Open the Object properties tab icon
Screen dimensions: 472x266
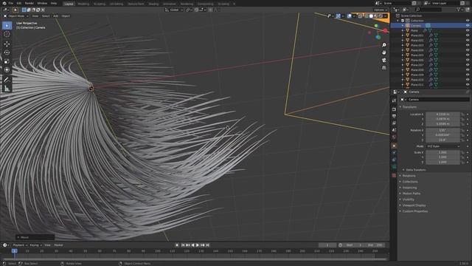pos(394,146)
